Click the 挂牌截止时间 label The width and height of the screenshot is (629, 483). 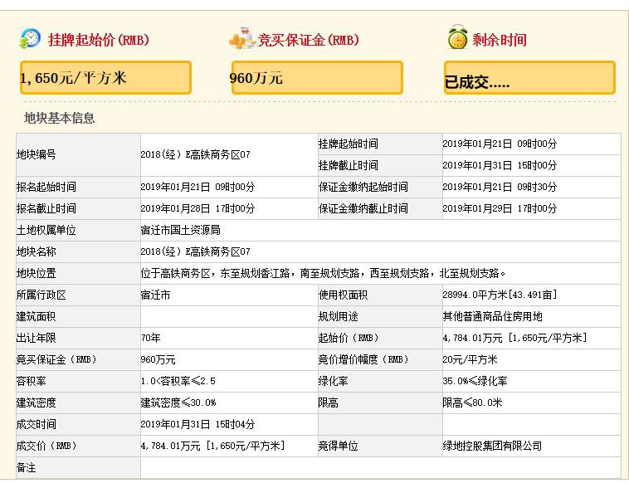click(x=349, y=165)
